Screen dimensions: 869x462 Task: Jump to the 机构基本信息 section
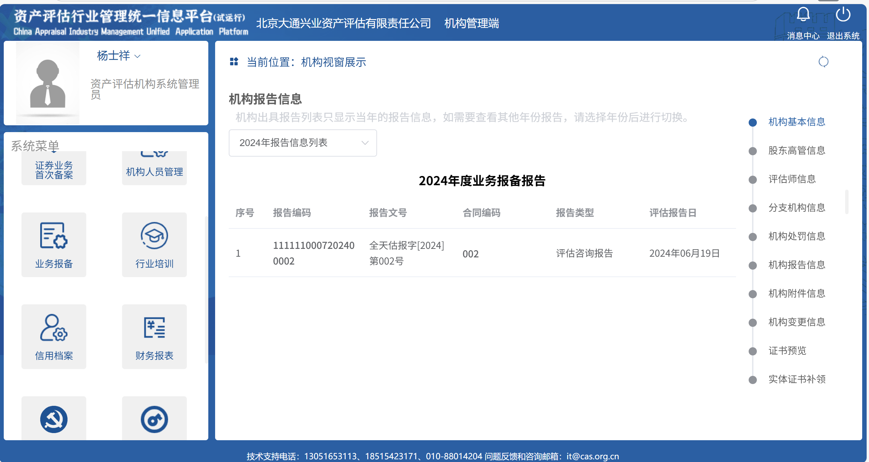click(796, 122)
